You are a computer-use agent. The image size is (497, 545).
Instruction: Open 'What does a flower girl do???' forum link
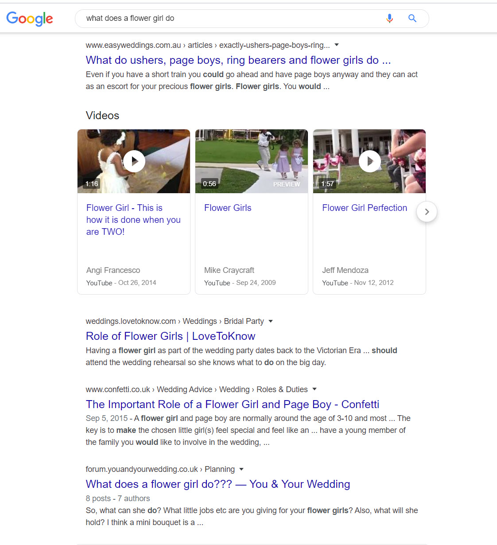tap(217, 484)
